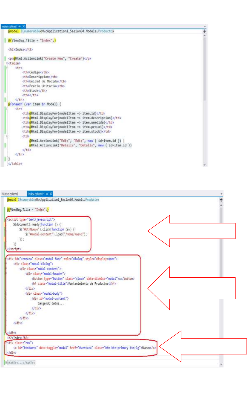This screenshot has height=414, width=247.
Task: Click the @model line in the Nuevo.cshtml editor
Action: [53, 200]
